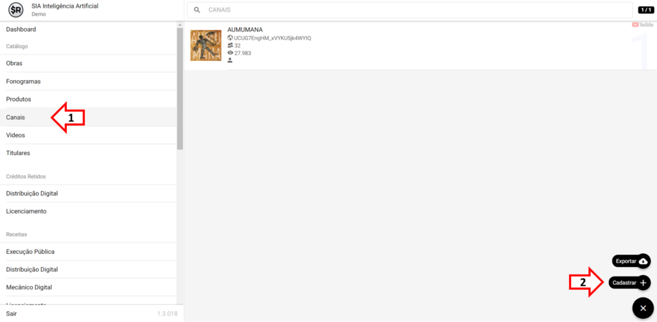Open Titulares from the sidebar
This screenshot has width=657, height=322.
click(18, 153)
